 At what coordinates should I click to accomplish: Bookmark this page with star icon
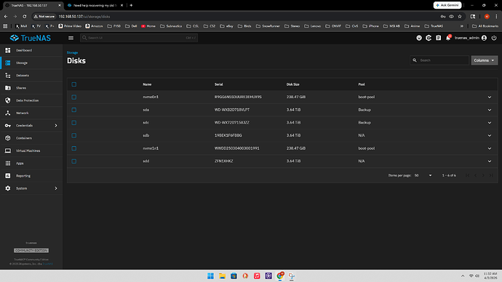click(x=460, y=16)
